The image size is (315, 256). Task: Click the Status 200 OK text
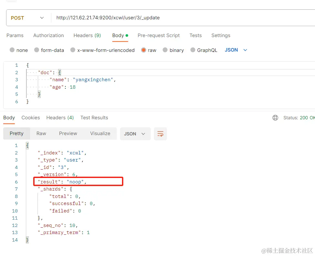(x=299, y=118)
